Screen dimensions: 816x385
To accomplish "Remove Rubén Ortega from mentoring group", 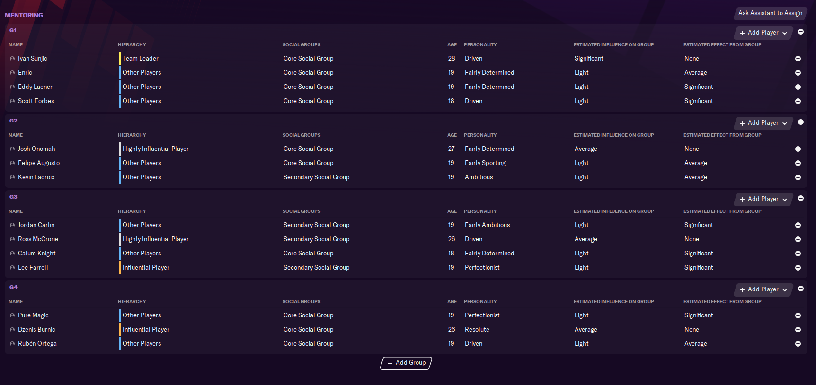I will point(798,344).
